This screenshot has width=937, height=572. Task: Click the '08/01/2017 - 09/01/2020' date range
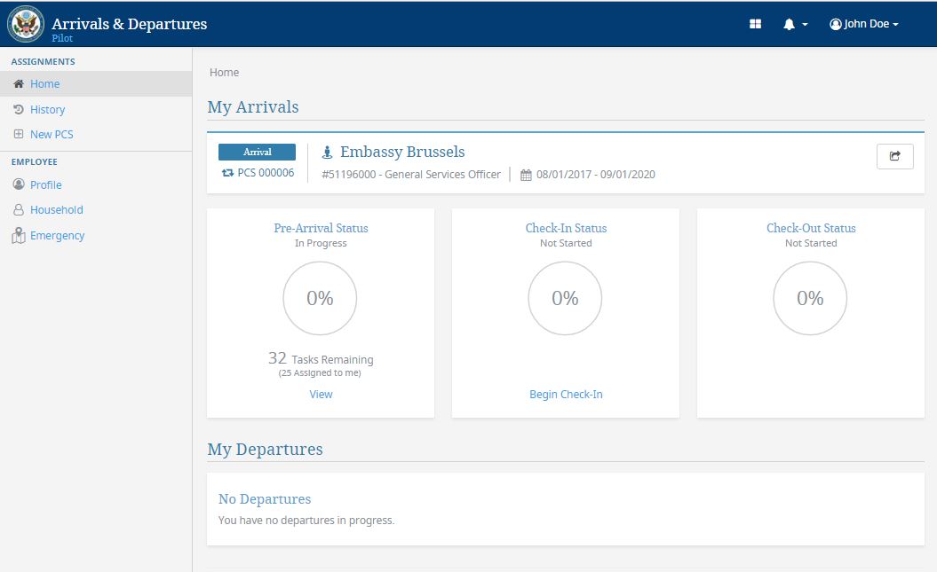[596, 175]
